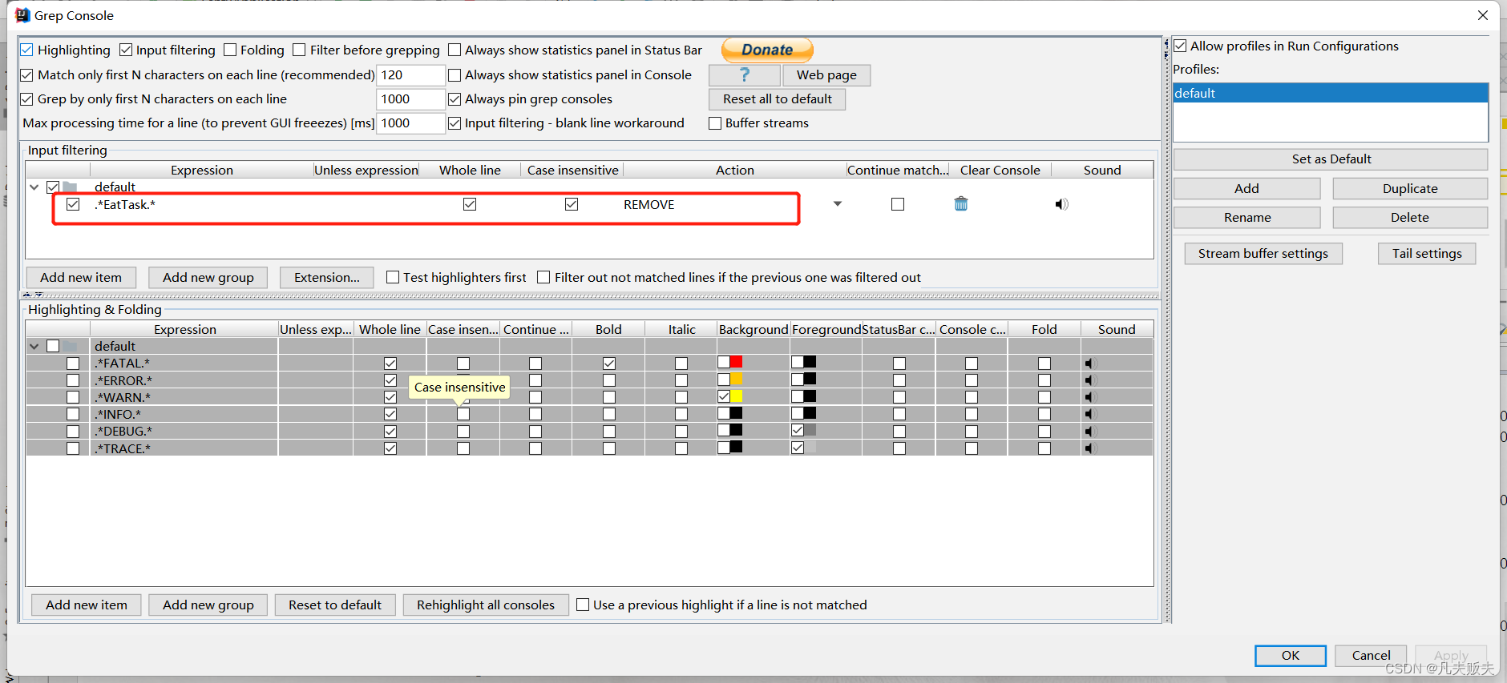Click the Rehighlight all consoles button
Screen dimensions: 1507x683
(x=485, y=605)
